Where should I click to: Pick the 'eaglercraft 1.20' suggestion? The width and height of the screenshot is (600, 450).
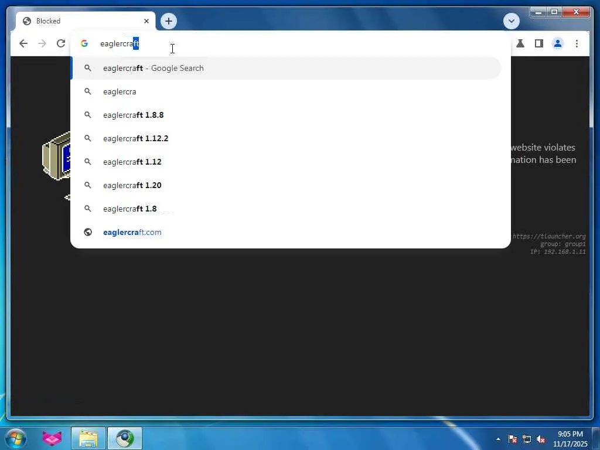tap(287, 185)
